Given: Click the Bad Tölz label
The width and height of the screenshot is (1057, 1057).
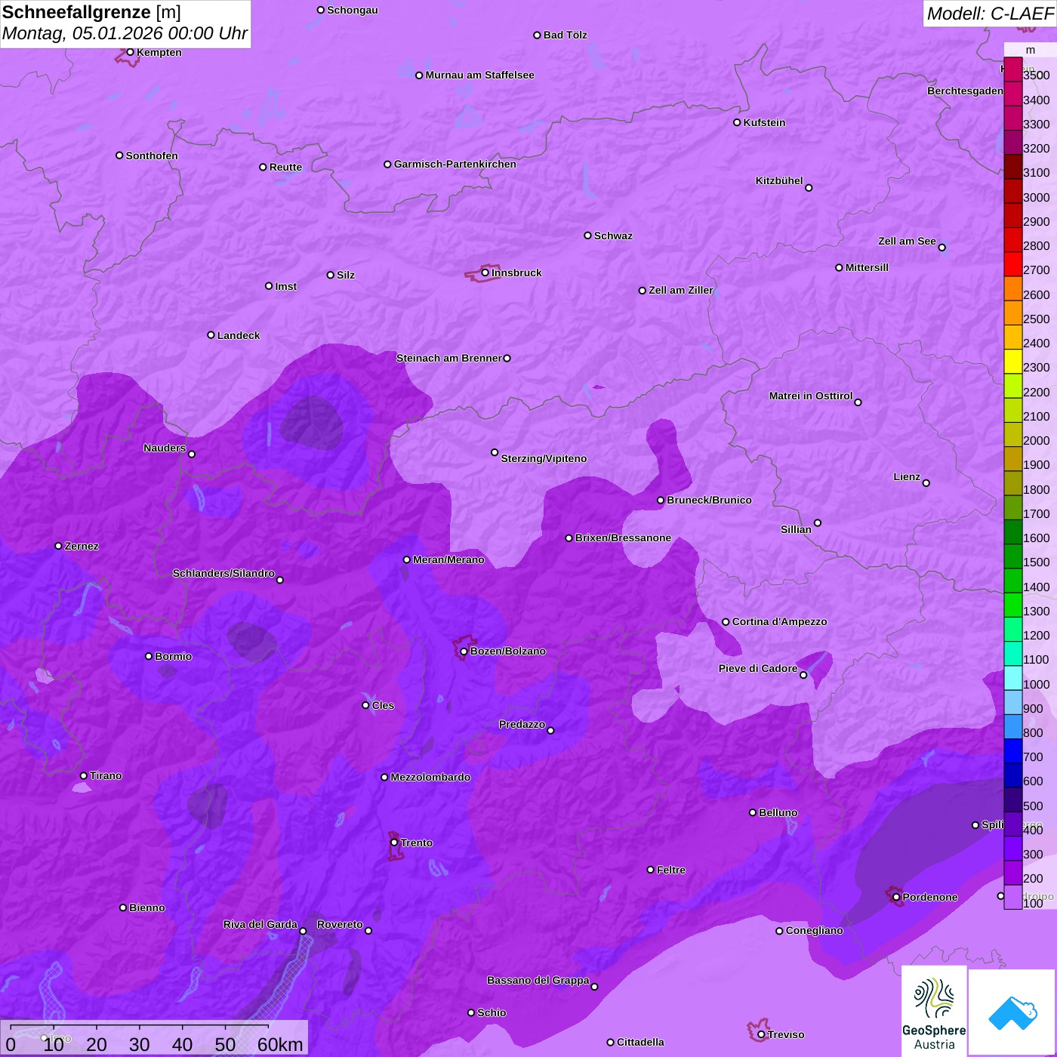Looking at the screenshot, I should 565,35.
